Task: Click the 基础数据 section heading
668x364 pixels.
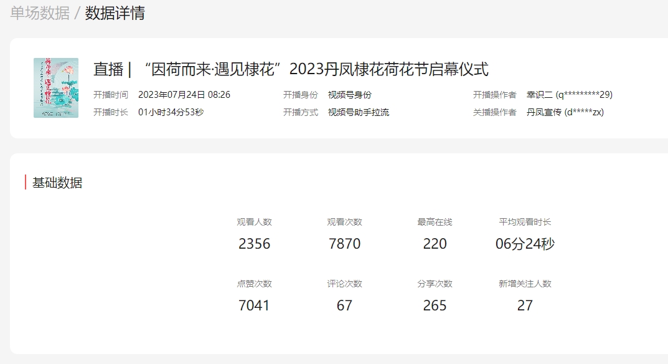Action: pos(57,183)
